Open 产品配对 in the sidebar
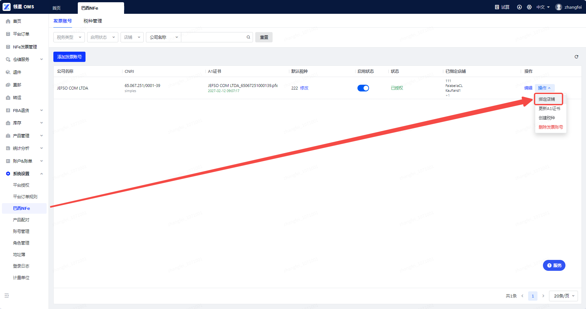Image resolution: width=586 pixels, height=309 pixels. (x=21, y=220)
